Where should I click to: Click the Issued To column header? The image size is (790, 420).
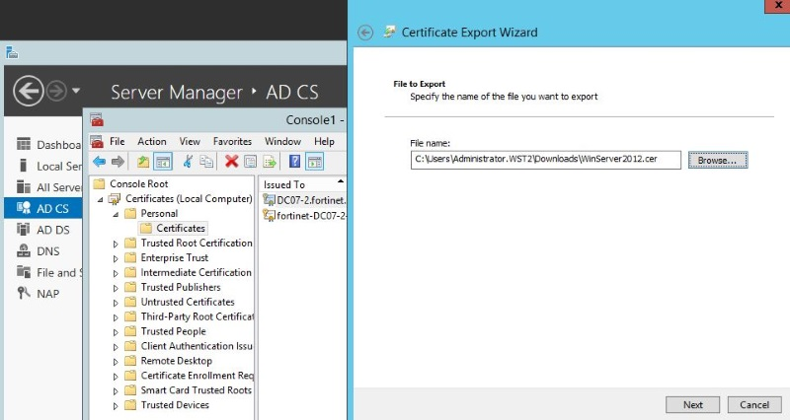pyautogui.click(x=302, y=184)
